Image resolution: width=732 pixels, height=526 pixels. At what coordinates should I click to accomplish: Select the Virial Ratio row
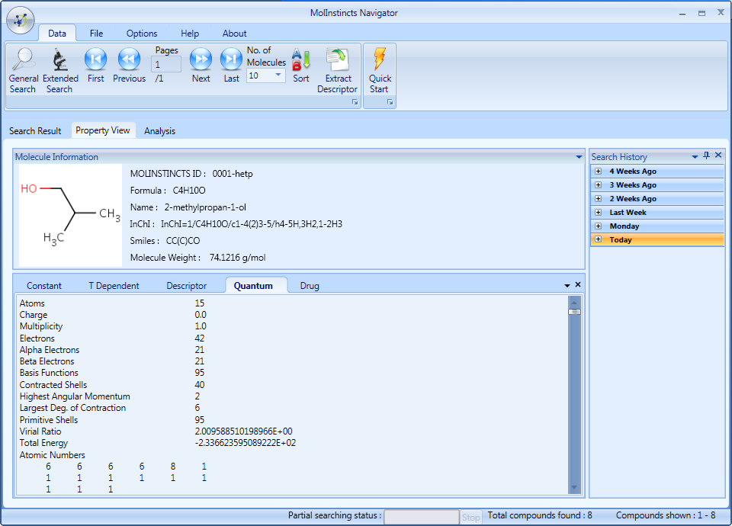[156, 431]
